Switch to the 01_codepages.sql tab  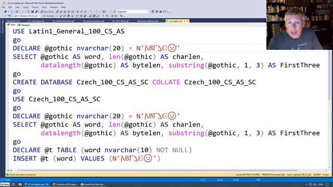tap(36, 21)
